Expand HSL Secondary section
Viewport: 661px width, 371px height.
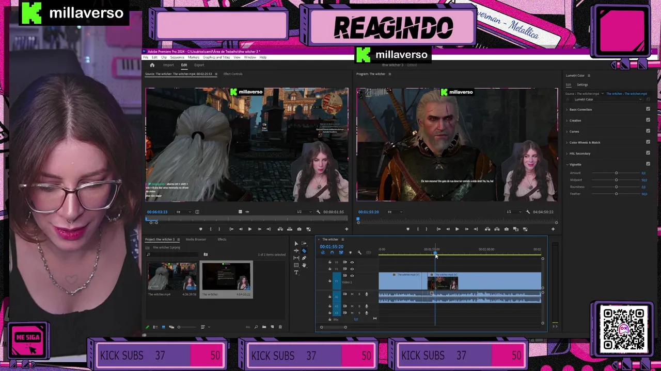click(x=567, y=153)
